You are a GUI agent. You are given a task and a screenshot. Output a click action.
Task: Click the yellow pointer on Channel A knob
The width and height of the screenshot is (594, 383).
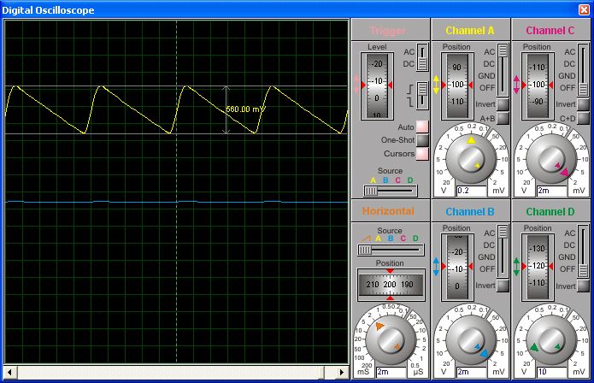pyautogui.click(x=471, y=140)
